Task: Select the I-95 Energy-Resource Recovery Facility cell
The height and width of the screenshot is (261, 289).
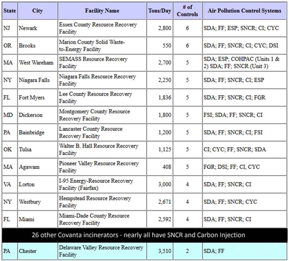Action: tap(96, 184)
